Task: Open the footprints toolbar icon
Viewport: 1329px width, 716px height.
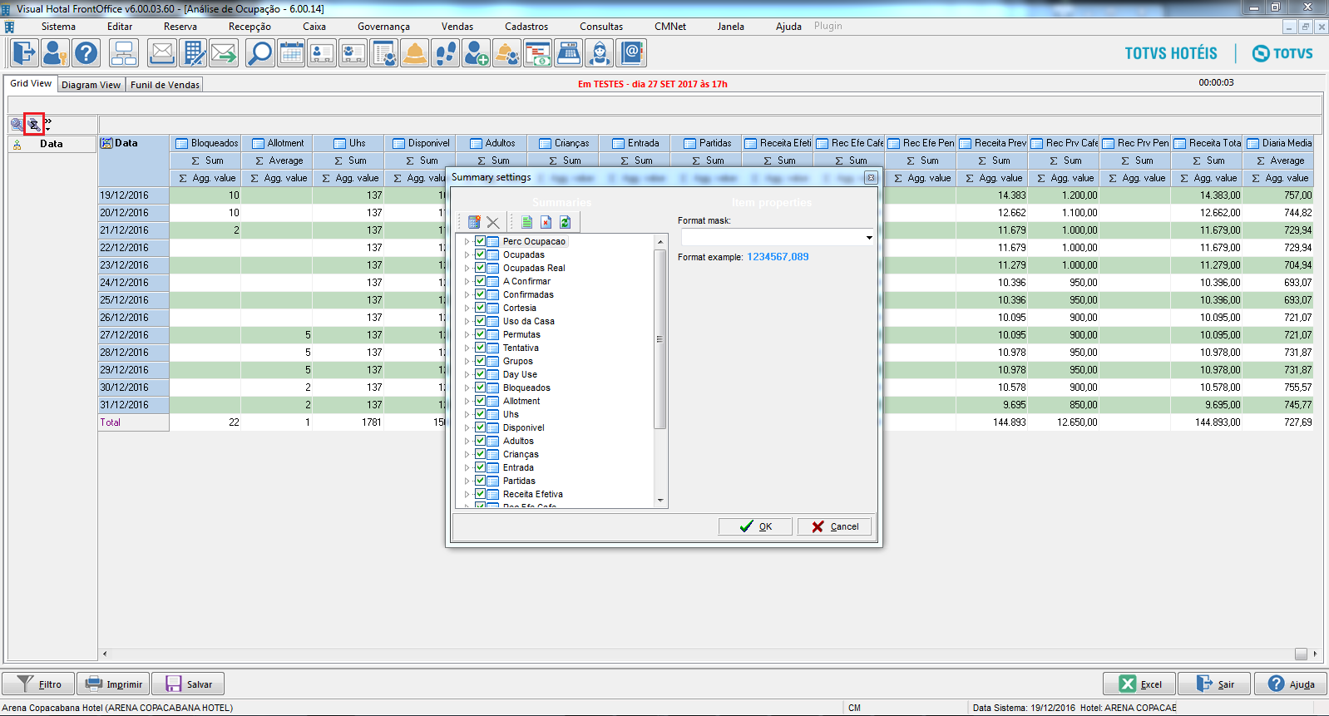Action: click(x=445, y=53)
